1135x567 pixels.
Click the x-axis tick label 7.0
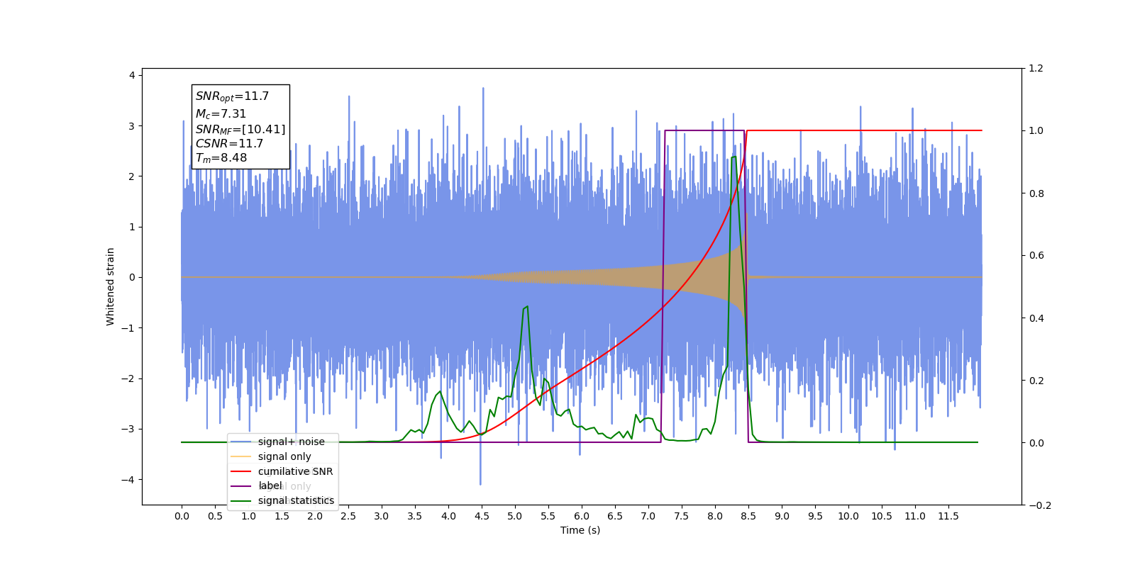[648, 516]
